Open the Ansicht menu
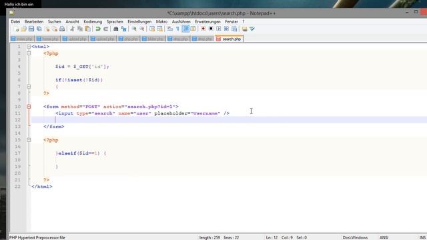 click(x=72, y=21)
